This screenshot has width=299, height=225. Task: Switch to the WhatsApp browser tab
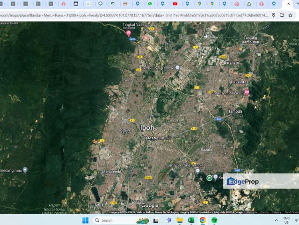(150, 4)
